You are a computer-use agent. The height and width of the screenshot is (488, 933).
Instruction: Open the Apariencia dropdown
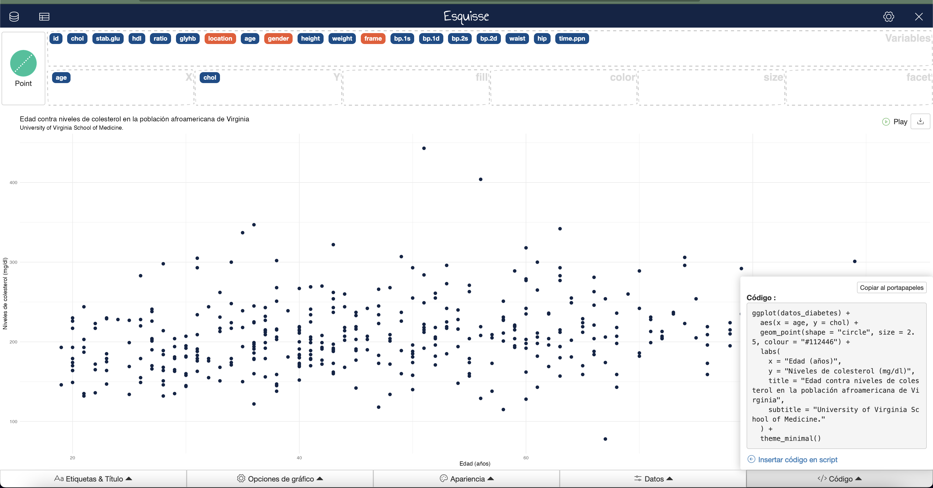click(x=466, y=479)
